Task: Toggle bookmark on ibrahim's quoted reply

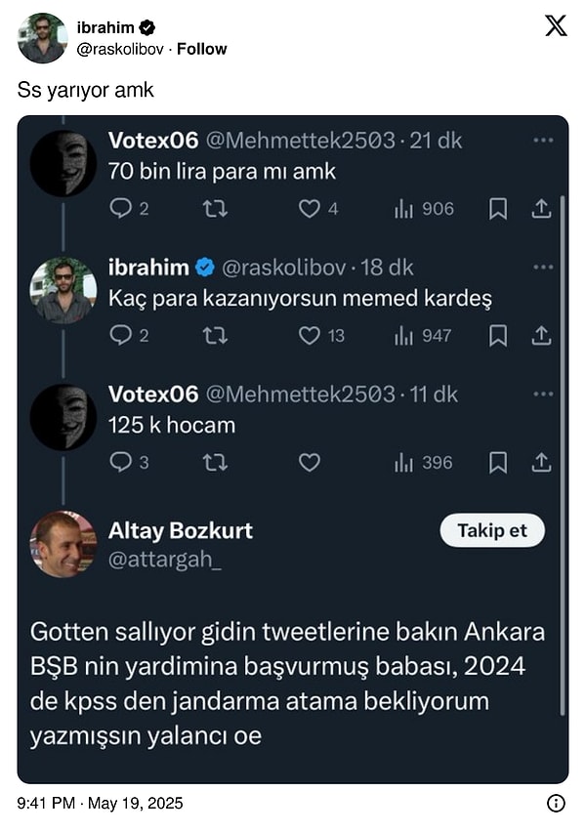Action: click(497, 335)
